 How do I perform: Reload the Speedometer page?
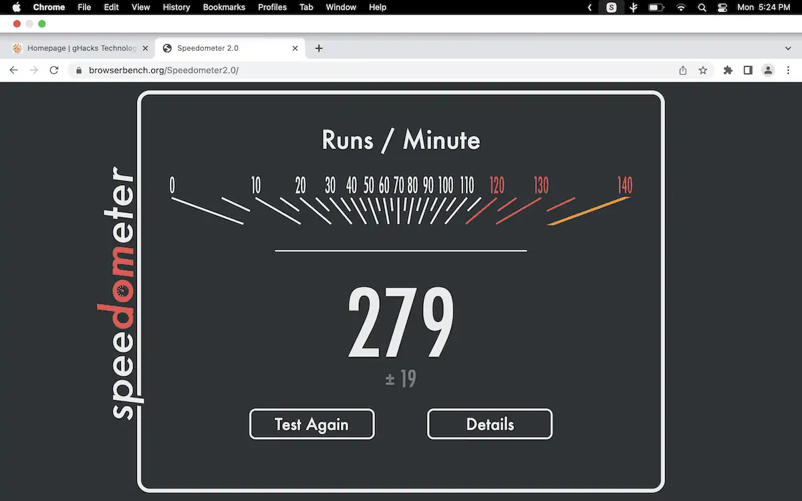[54, 70]
